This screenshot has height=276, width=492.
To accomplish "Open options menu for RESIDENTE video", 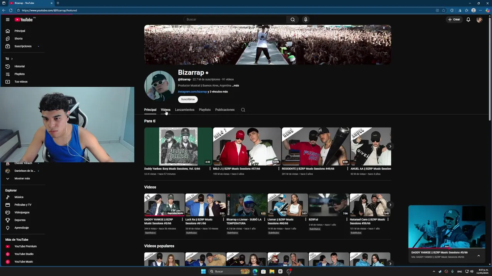I will point(347,169).
